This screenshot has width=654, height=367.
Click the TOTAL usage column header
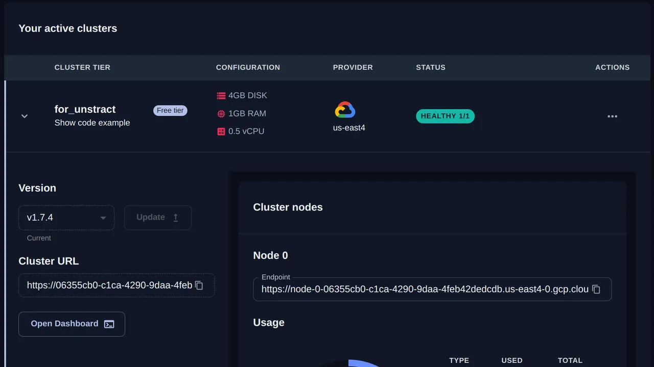tap(570, 360)
